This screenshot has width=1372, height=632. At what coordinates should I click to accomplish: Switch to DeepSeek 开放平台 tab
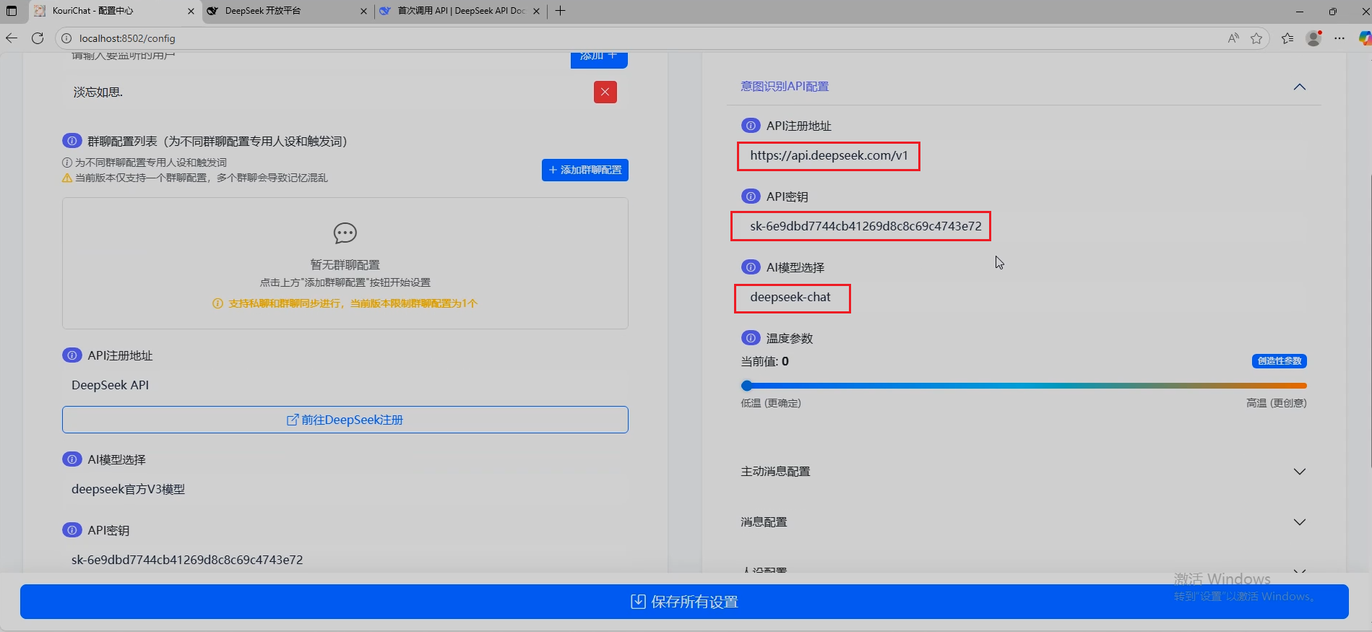(282, 11)
